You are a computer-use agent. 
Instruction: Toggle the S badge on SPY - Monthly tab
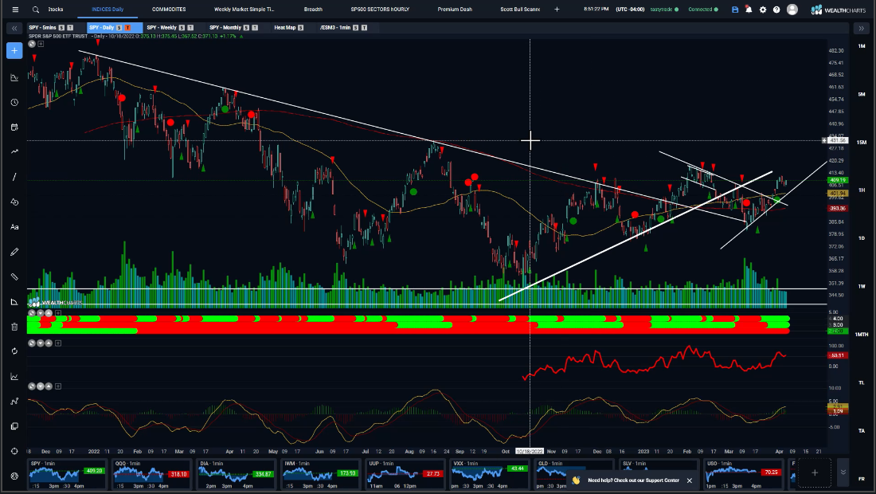pyautogui.click(x=246, y=27)
